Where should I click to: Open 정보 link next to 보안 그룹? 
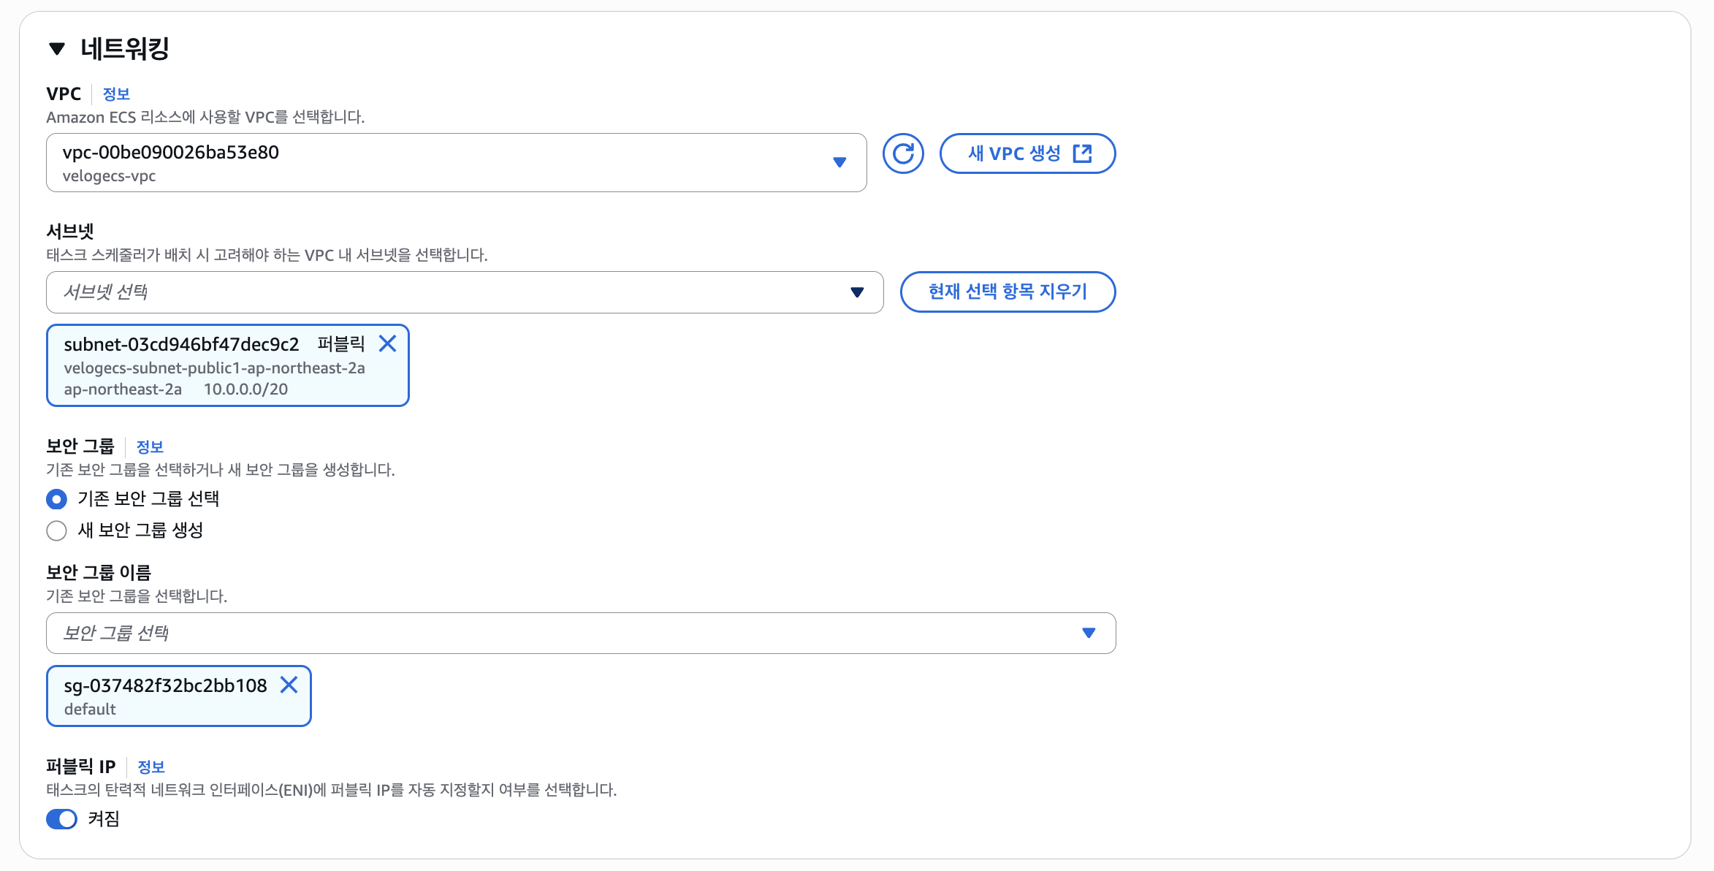150,447
